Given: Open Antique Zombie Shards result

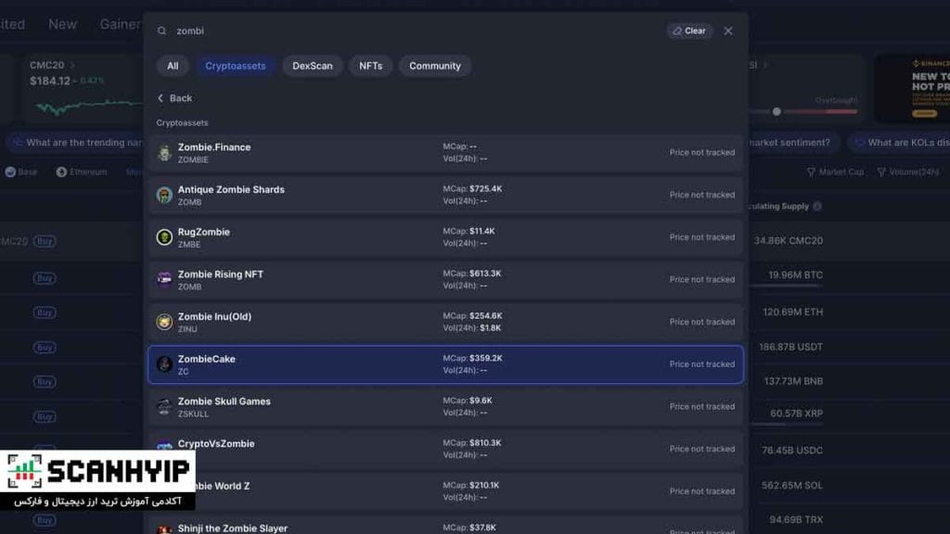Looking at the screenshot, I should click(445, 195).
